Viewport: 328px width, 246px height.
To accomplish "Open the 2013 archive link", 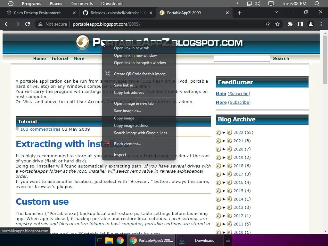I will [x=238, y=207].
